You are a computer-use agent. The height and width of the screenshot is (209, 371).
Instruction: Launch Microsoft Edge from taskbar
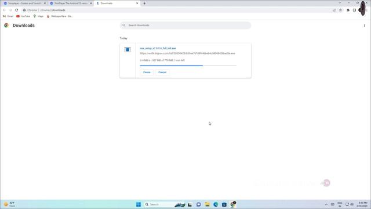pyautogui.click(x=216, y=204)
